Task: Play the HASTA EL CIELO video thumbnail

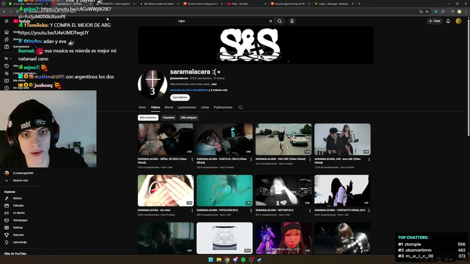Action: 225,139
